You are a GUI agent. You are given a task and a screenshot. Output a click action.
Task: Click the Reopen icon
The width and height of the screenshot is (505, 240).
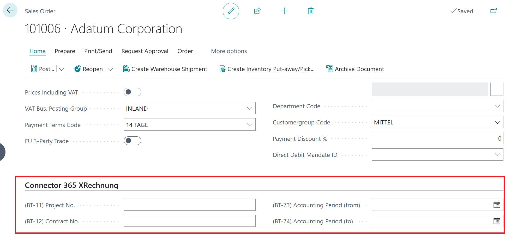(x=77, y=69)
